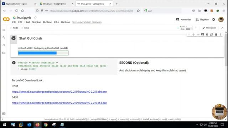
Task: Open the Lihat menu
Action: [x=27, y=22]
